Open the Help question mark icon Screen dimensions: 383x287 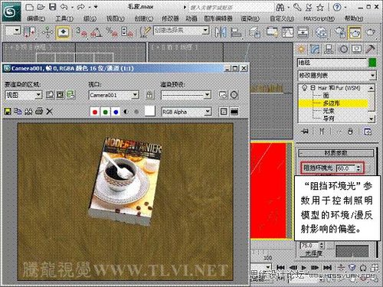point(337,7)
